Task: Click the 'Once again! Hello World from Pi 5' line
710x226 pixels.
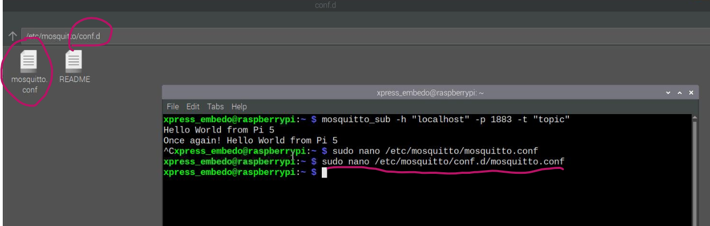Action: coord(250,140)
